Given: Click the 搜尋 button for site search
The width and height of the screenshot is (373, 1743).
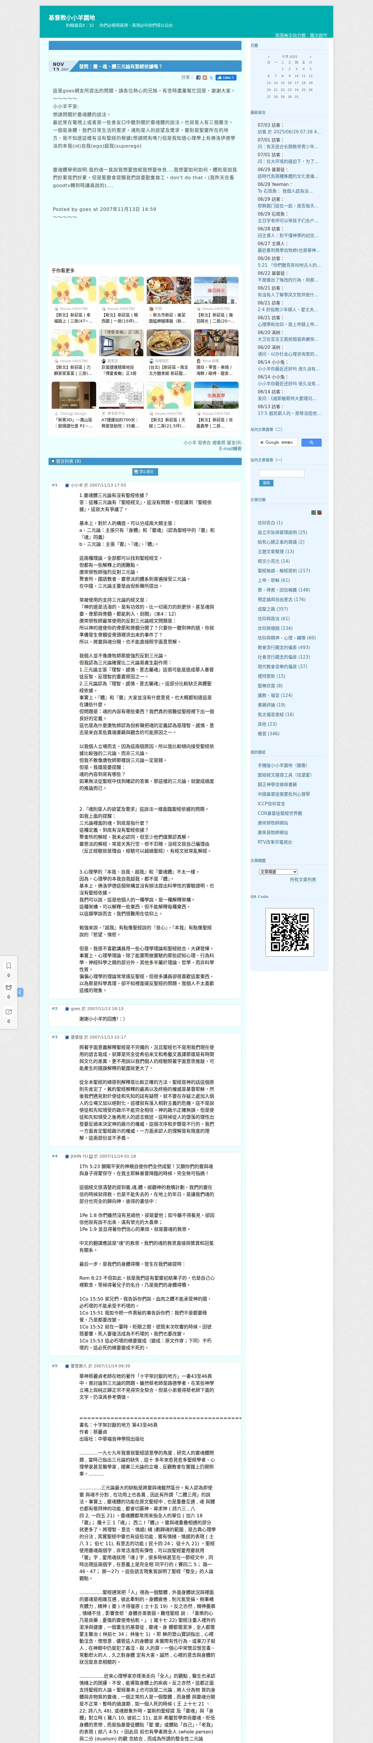Looking at the screenshot, I should coord(266,483).
